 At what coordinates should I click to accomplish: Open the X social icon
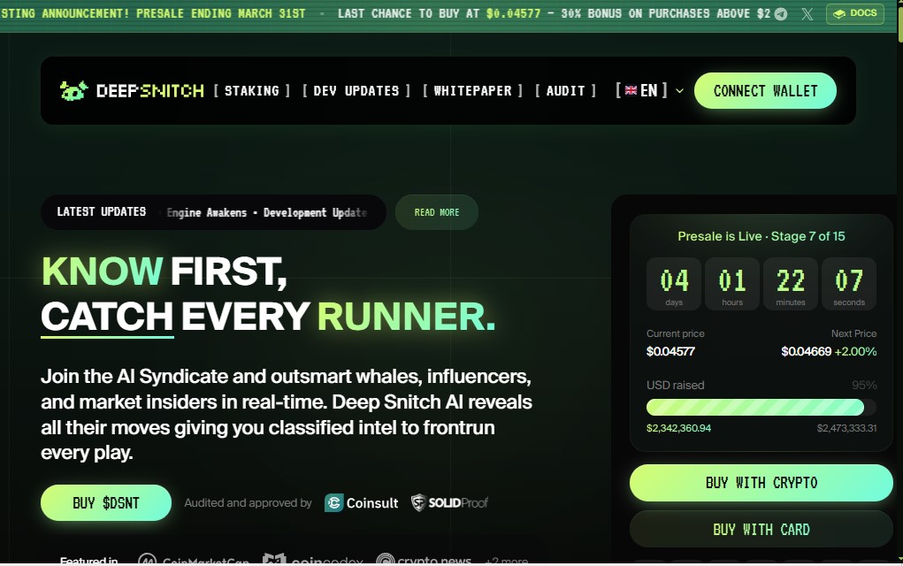click(807, 14)
